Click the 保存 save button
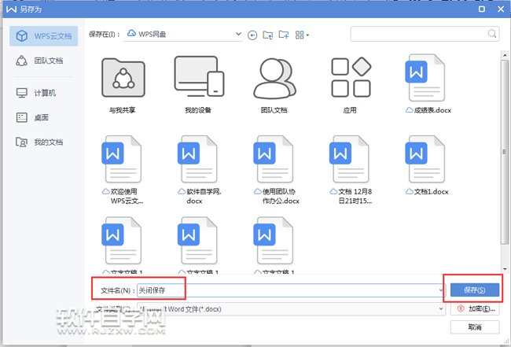 tap(474, 290)
